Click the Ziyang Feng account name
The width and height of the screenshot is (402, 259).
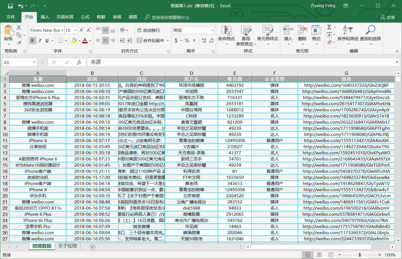pyautogui.click(x=323, y=6)
